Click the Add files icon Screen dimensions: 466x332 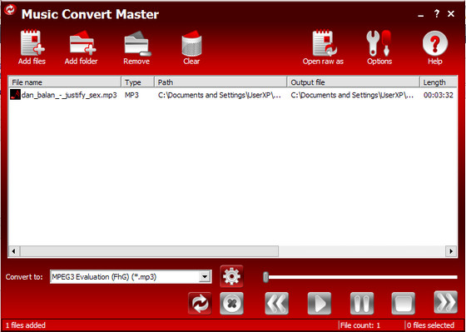click(x=32, y=43)
